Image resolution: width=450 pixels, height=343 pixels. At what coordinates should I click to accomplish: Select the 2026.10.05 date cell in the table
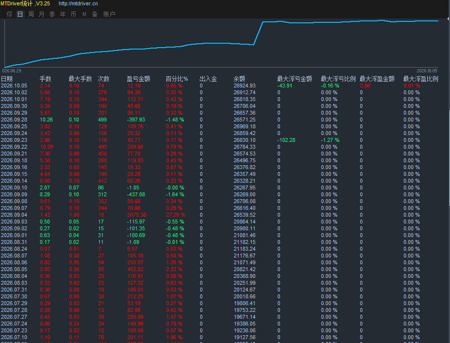(x=14, y=86)
